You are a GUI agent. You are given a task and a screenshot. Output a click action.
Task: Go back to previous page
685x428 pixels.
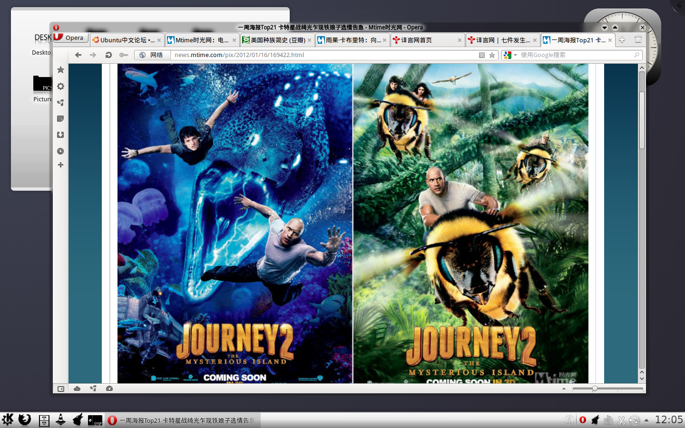coord(78,55)
